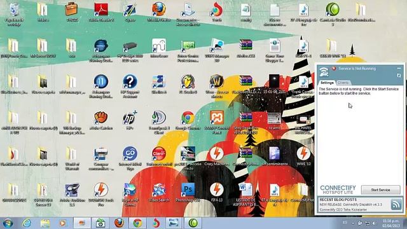
Task: Select the FIFA 13 desktop shortcut
Action: 217,192
